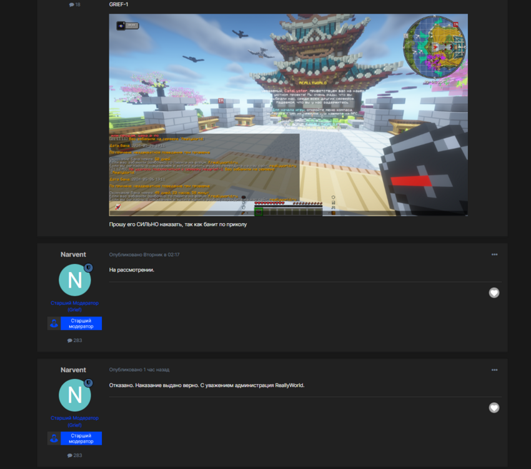Click the blue "Старший модератор" badge on the "На рассмотрении" post

tap(81, 323)
